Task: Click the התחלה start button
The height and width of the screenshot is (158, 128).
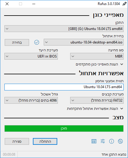Action: coord(45,142)
